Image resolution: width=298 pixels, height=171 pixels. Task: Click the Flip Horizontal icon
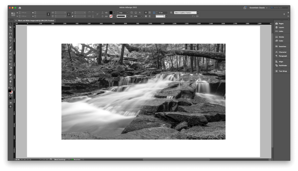click(x=89, y=16)
